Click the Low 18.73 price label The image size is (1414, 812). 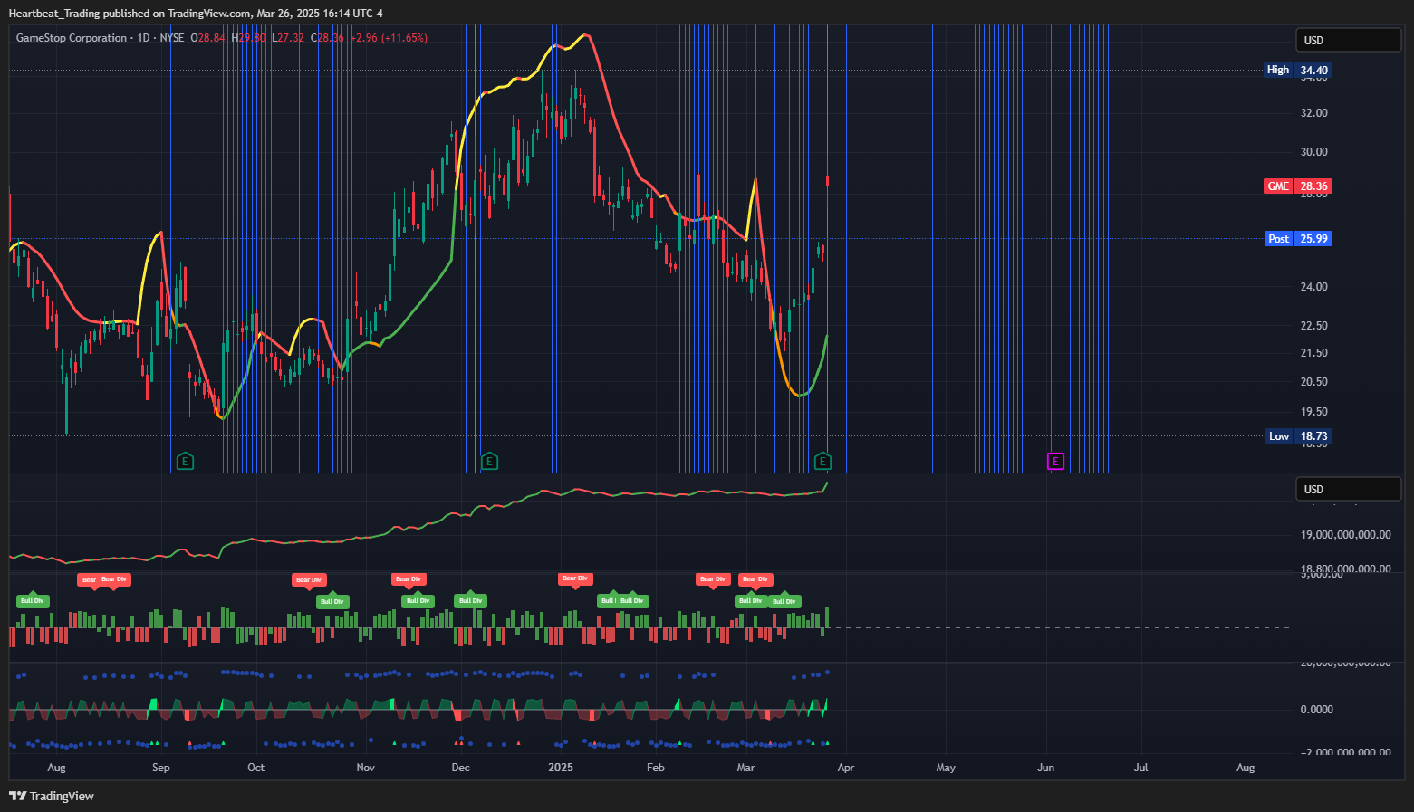coord(1298,436)
